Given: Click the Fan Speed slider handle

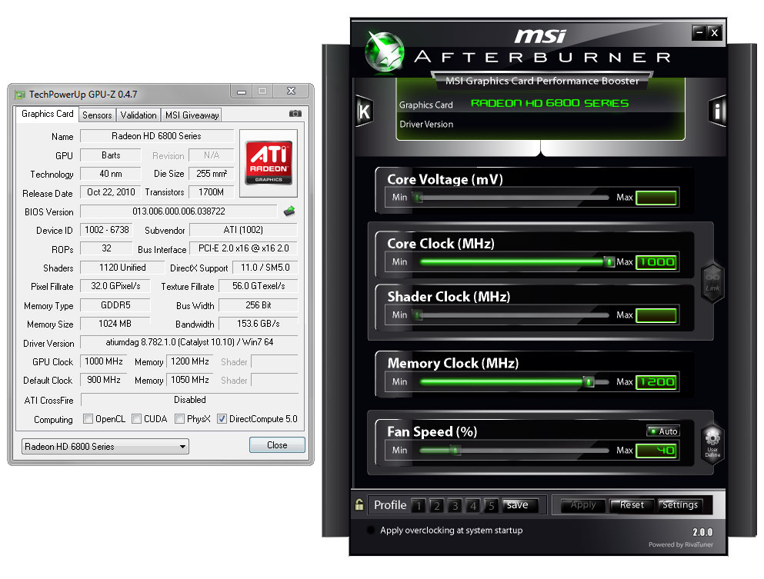Looking at the screenshot, I should 455,451.
